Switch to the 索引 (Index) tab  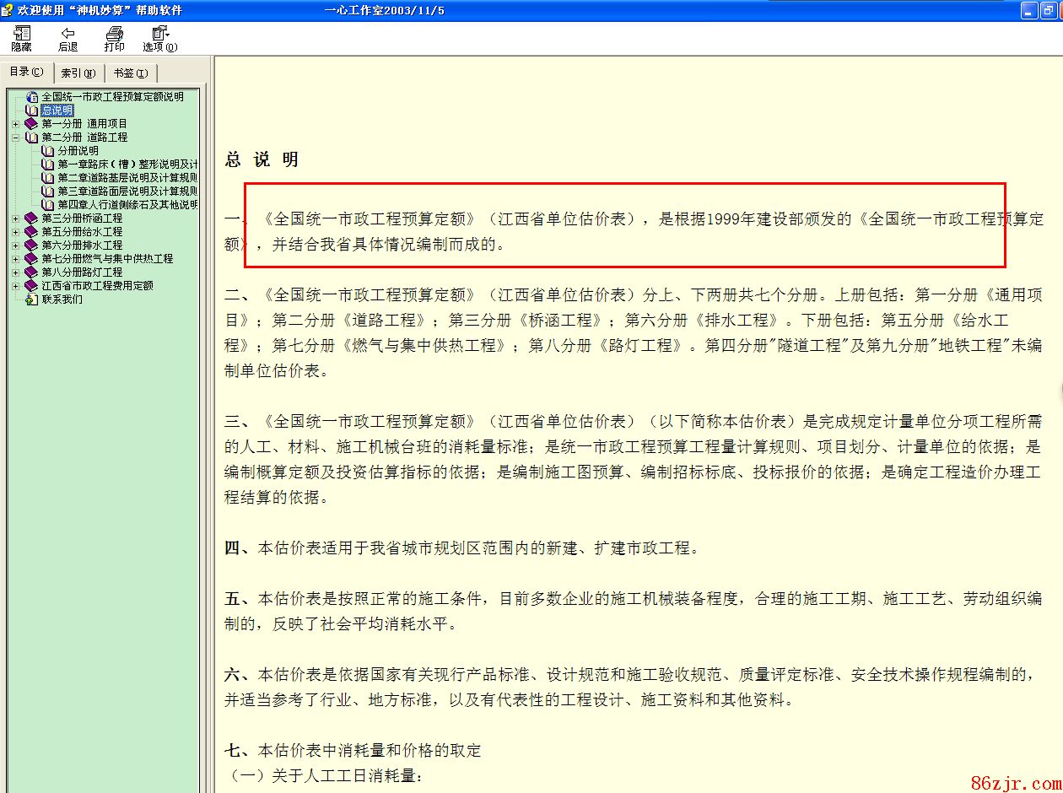pyautogui.click(x=78, y=73)
